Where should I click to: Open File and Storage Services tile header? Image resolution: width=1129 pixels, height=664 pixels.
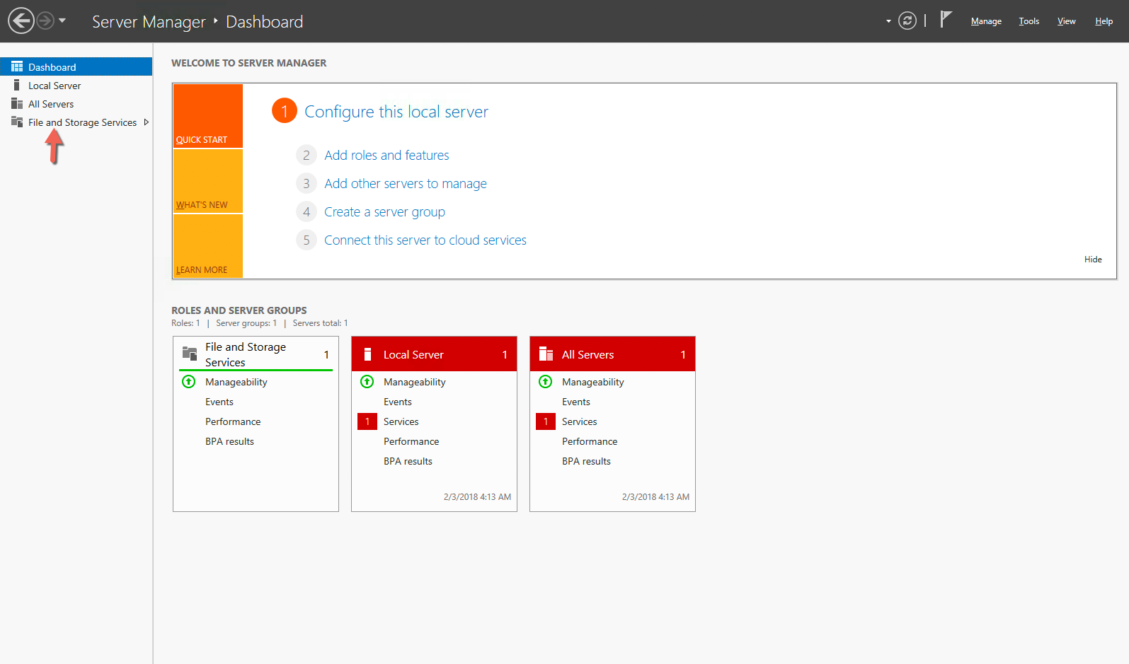click(256, 354)
